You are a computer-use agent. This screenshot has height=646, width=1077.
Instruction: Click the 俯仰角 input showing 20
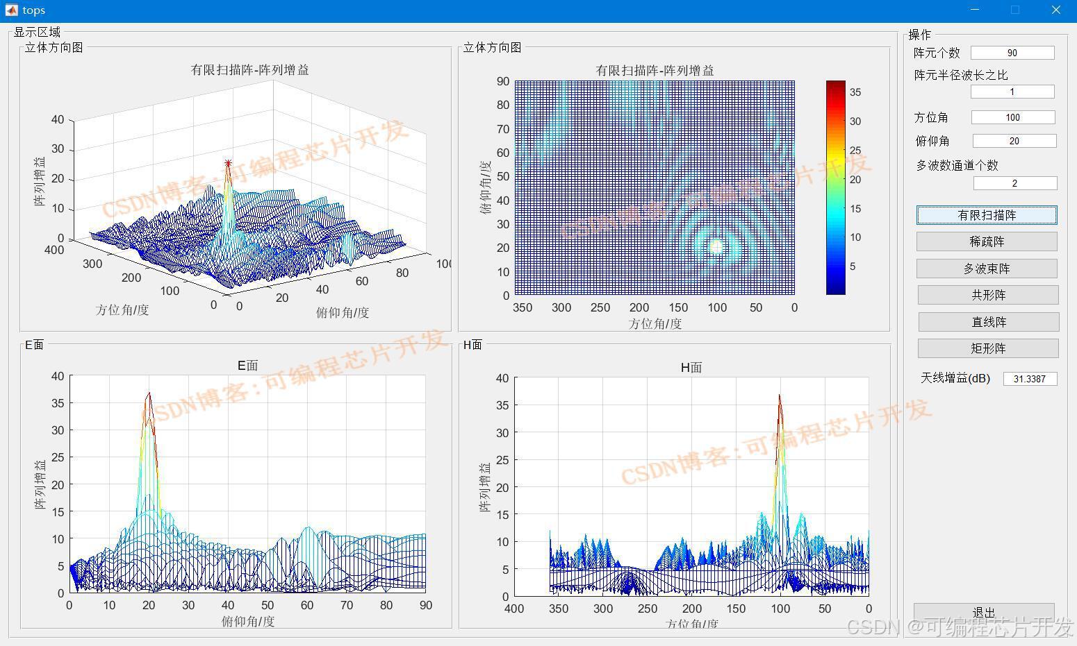click(1014, 141)
